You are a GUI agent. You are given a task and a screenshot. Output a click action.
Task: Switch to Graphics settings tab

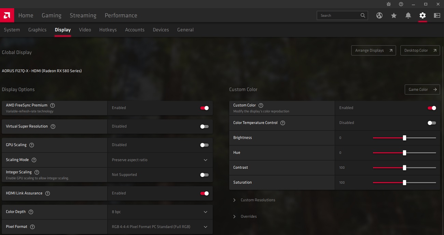coord(37,30)
